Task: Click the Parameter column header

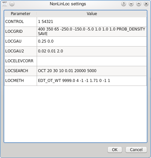Action: point(21,14)
